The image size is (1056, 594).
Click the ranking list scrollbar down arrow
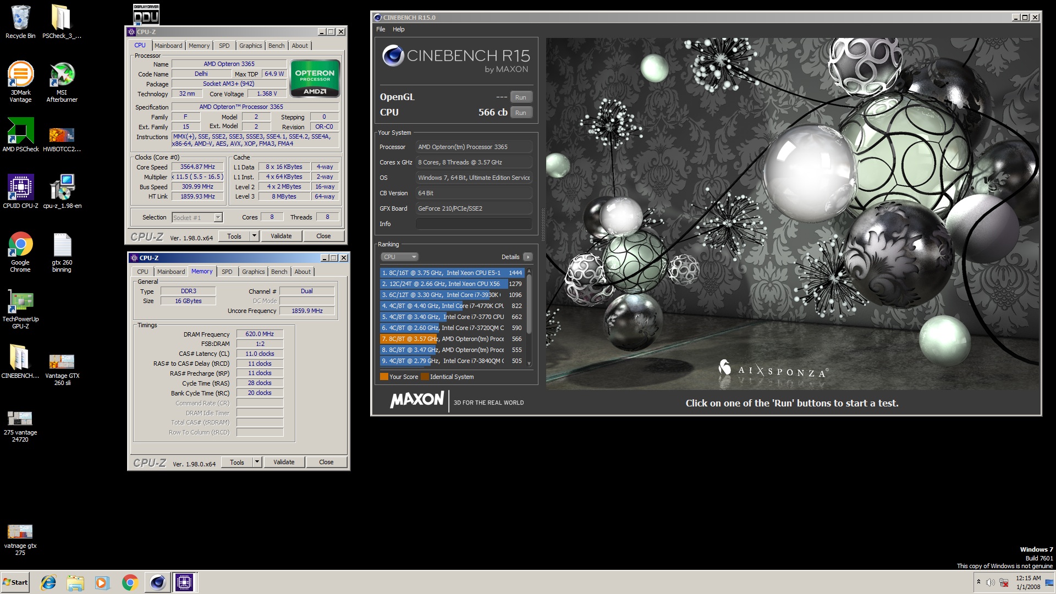(x=529, y=363)
